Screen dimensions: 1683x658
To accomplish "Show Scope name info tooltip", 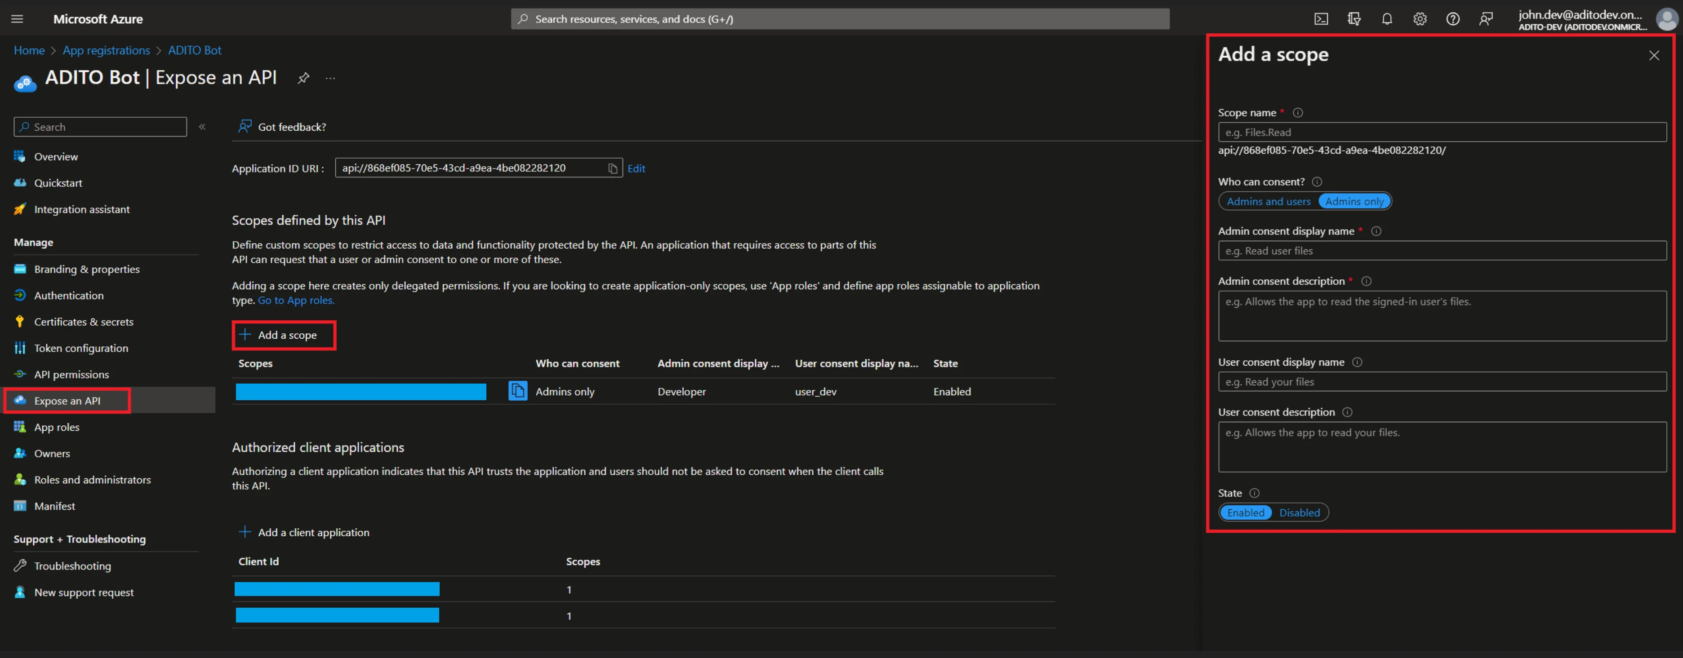I will tap(1297, 113).
